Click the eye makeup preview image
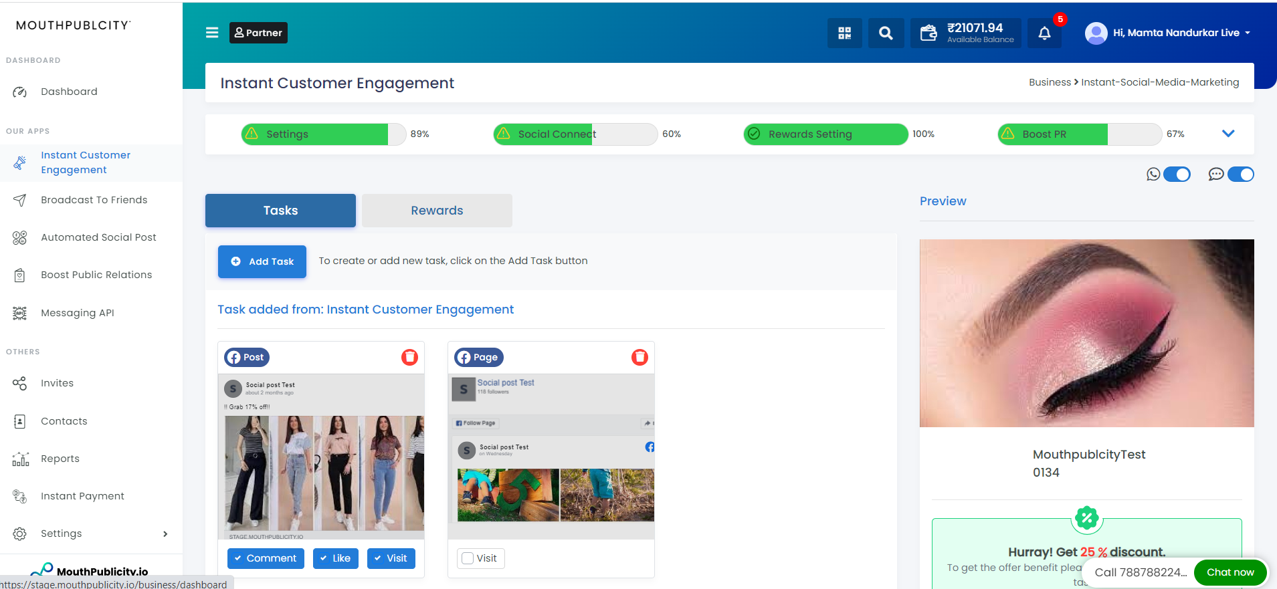This screenshot has width=1277, height=589. 1086,333
